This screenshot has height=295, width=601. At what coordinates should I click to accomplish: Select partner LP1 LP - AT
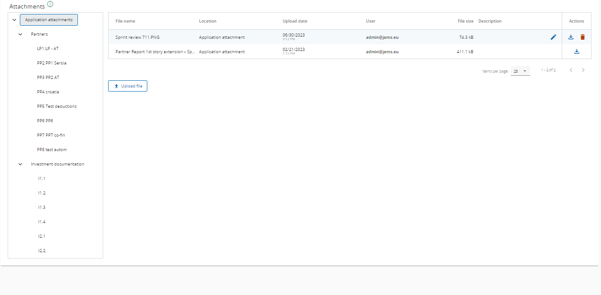pos(48,49)
